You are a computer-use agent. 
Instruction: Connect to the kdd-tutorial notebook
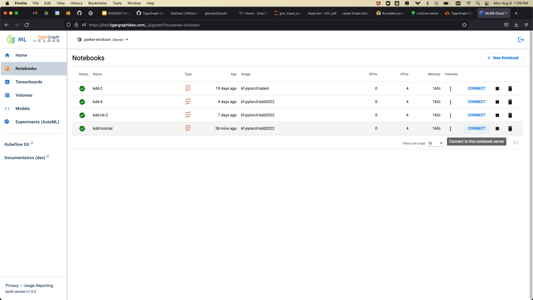(x=476, y=129)
